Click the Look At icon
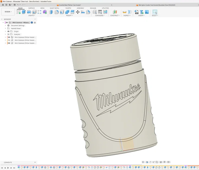199x170 pixels. pyautogui.click(x=147, y=162)
